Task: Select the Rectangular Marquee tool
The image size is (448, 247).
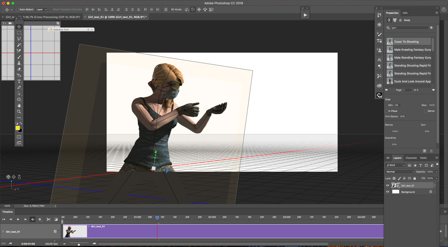Action: coord(19,33)
